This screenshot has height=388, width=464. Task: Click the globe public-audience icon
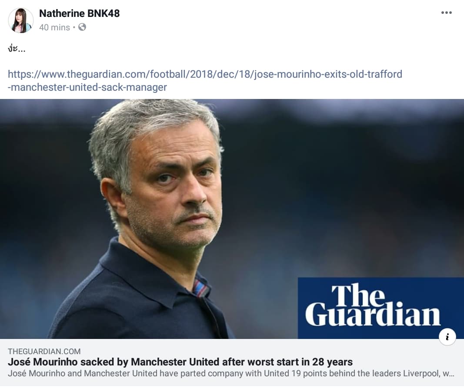82,27
